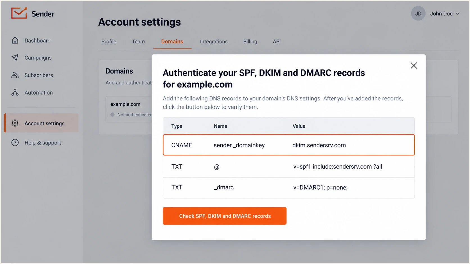Screen dimensions: 470x264
Task: Click the Account settings gear icon
Action: click(x=15, y=123)
